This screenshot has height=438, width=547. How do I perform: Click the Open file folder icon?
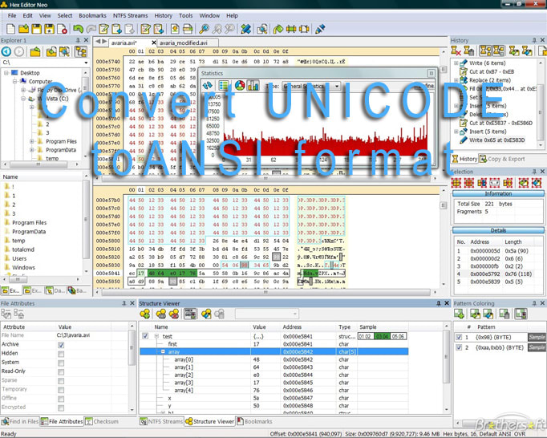(24, 29)
